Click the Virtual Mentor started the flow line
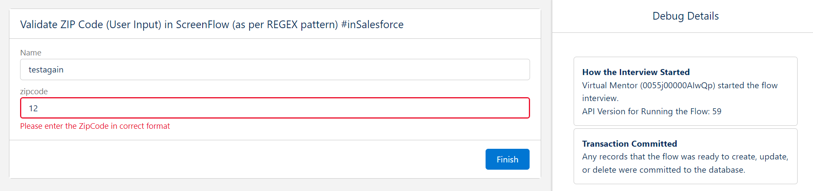The width and height of the screenshot is (813, 191). pyautogui.click(x=680, y=85)
